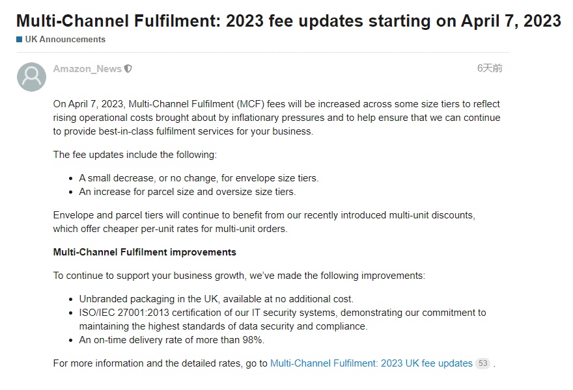Image resolution: width=573 pixels, height=390 pixels.
Task: Click the moderator shield icon beside Amazon_News
Action: (x=128, y=69)
